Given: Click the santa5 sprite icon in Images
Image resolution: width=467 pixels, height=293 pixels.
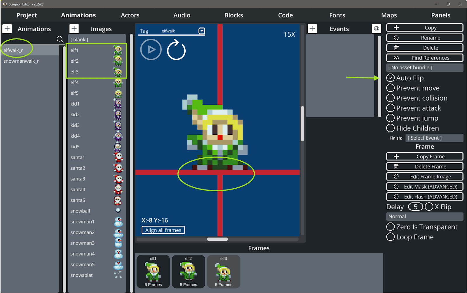Looking at the screenshot, I should pos(118,200).
